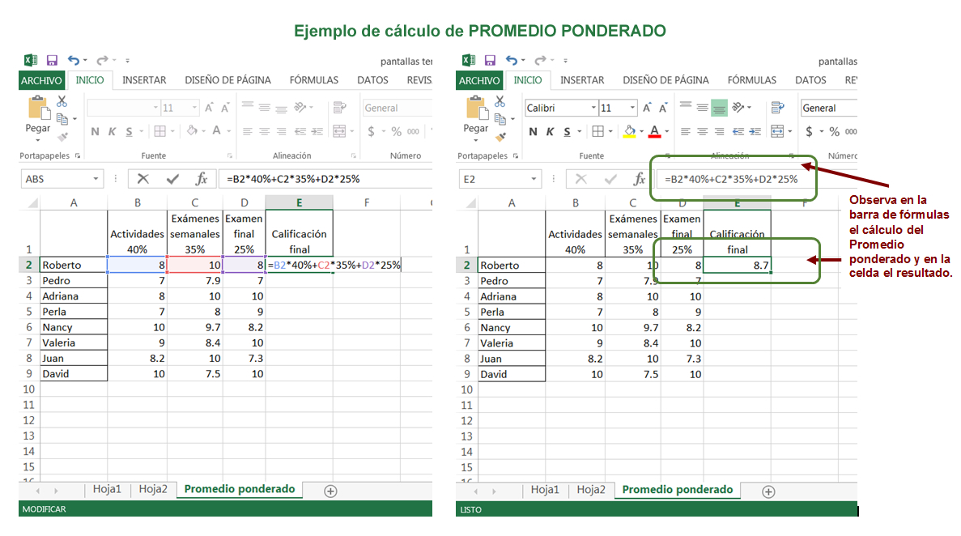The image size is (961, 536).
Task: Open Calibri font dropdown in right window
Action: [x=593, y=108]
